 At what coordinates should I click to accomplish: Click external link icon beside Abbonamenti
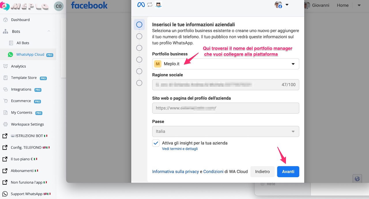pyautogui.click(x=5, y=171)
